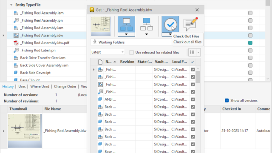272x153 pixels.
Task: Click the Working Folders field
Action: tap(131, 42)
